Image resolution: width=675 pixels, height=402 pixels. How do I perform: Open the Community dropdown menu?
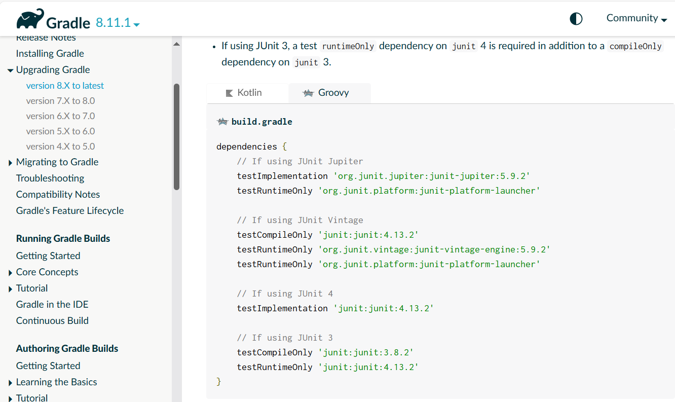636,18
